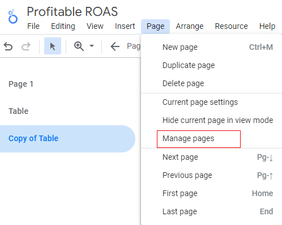
Task: Go to Previous page
Action: [x=211, y=175]
